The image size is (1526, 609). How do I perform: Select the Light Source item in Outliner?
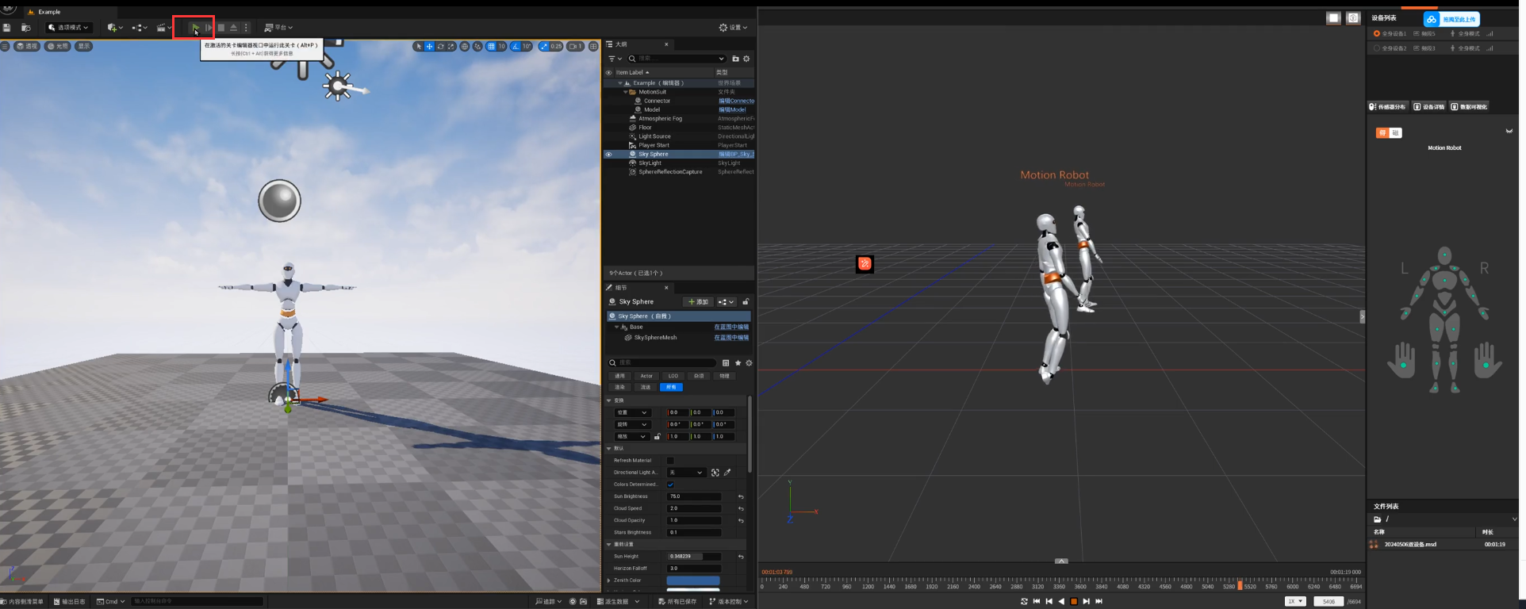654,136
